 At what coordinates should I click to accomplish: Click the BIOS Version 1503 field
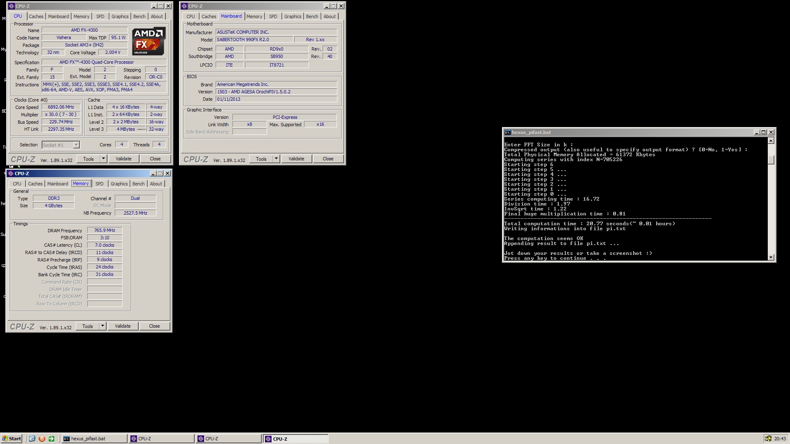[x=276, y=92]
